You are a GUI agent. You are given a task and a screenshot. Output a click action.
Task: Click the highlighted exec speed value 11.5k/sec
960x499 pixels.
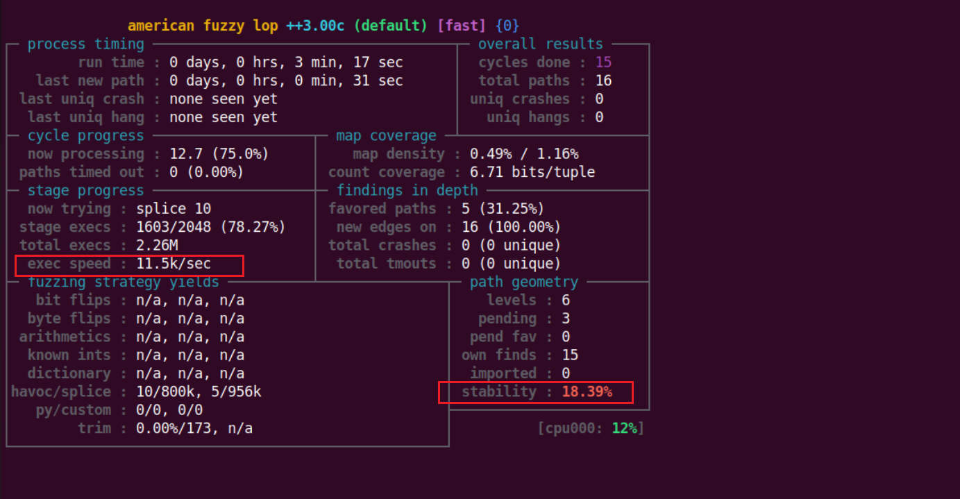[174, 264]
